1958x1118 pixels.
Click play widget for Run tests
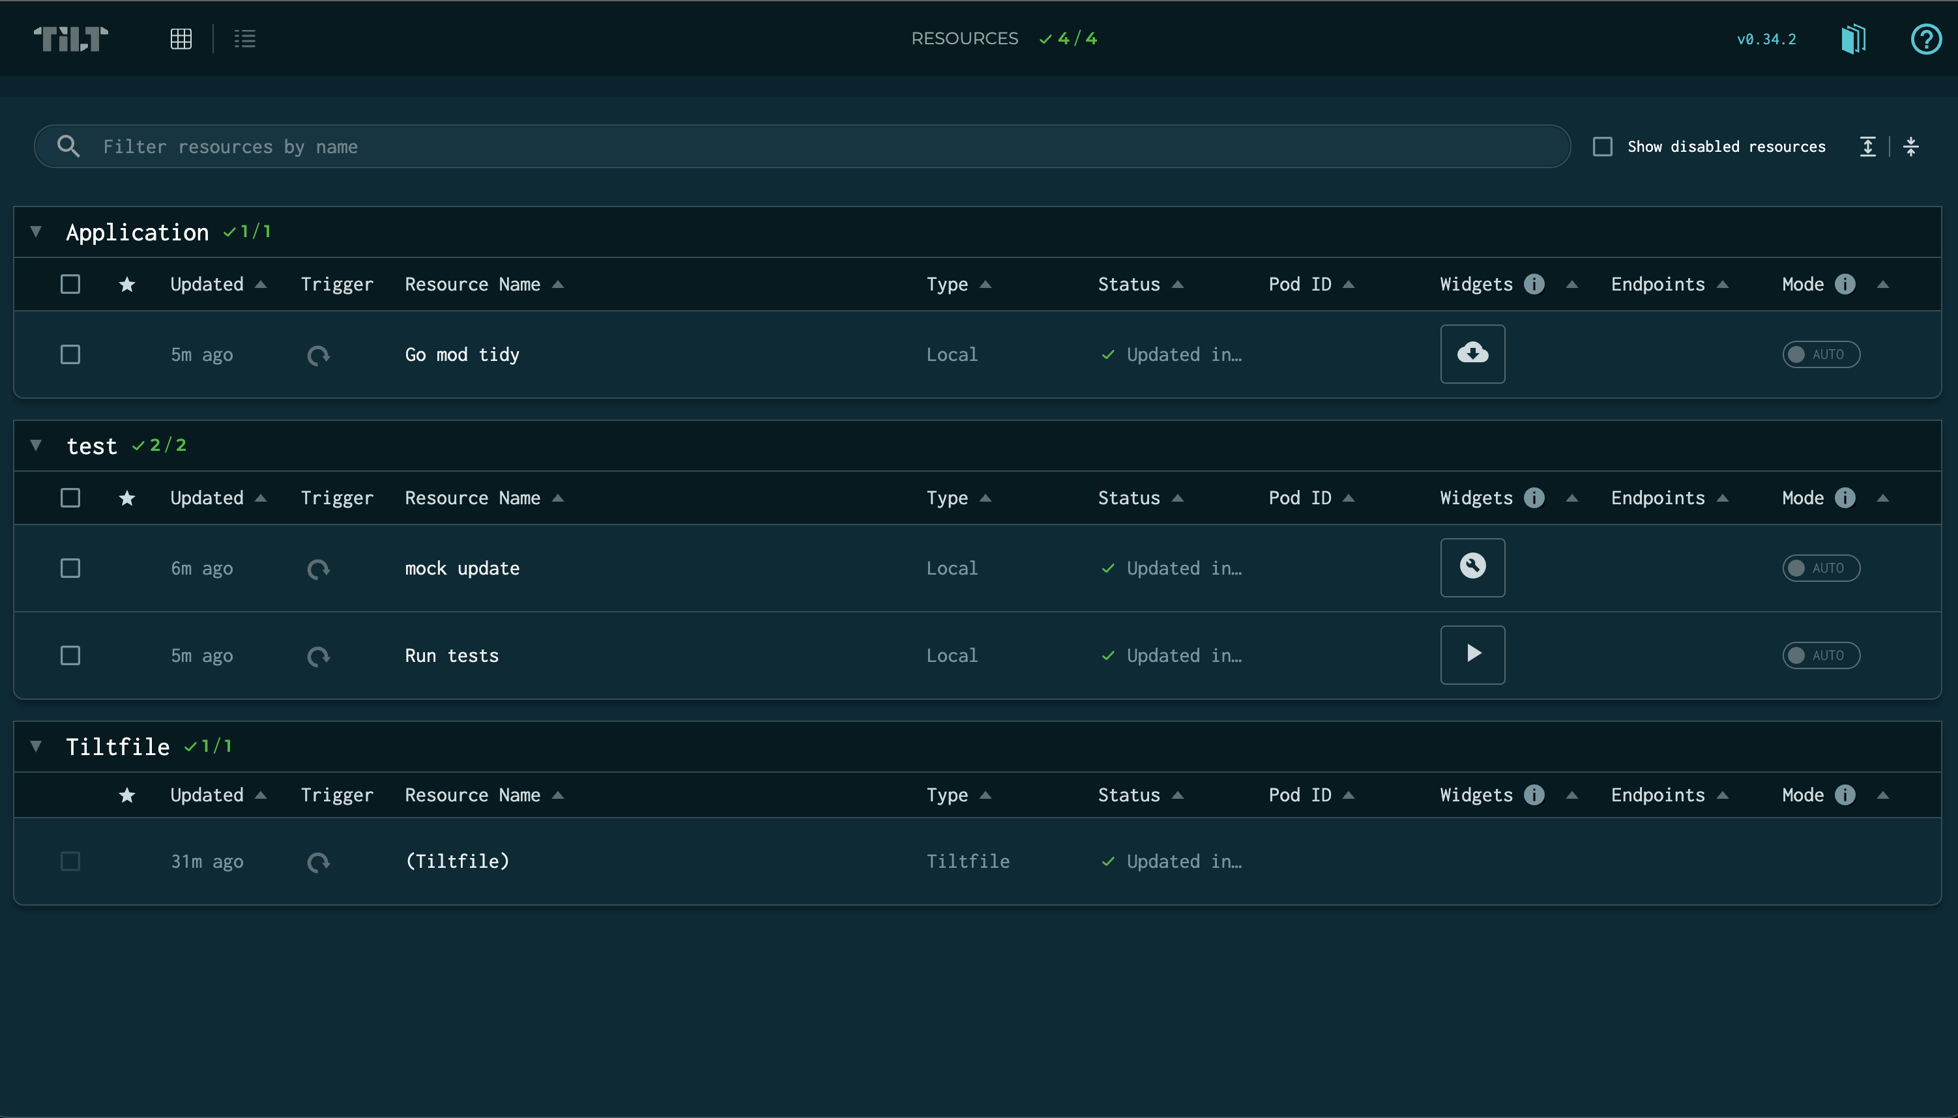pyautogui.click(x=1472, y=655)
